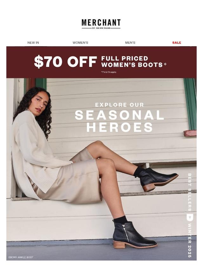Image resolution: width=203 pixels, height=272 pixels.
Task: Go to the MEN'S section
Action: coord(130,43)
